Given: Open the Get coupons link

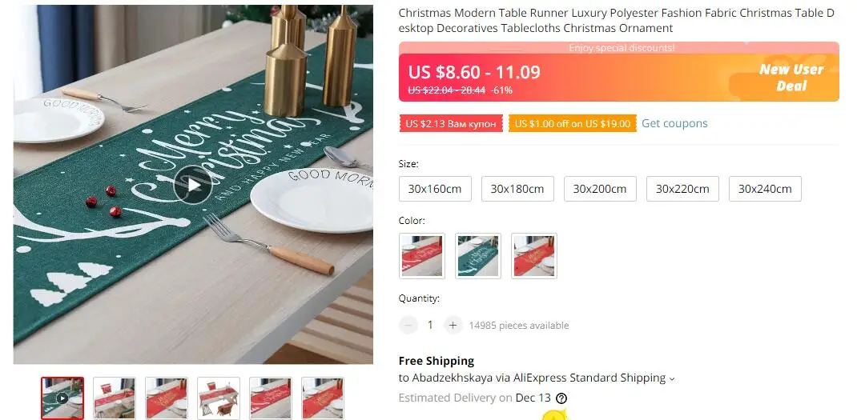Looking at the screenshot, I should (674, 123).
